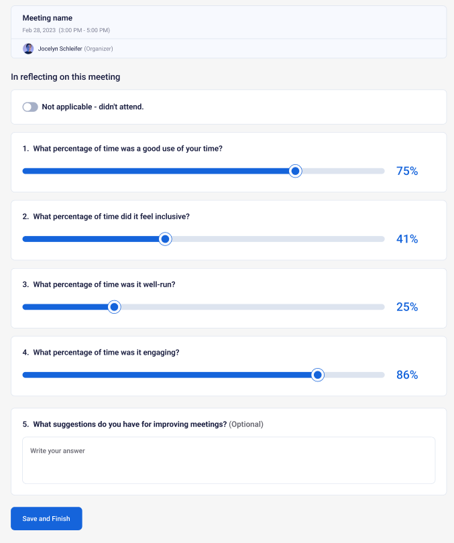Screen dimensions: 454x543
Task: Click the 'feel inclusive' slider handle
Action: pos(165,239)
